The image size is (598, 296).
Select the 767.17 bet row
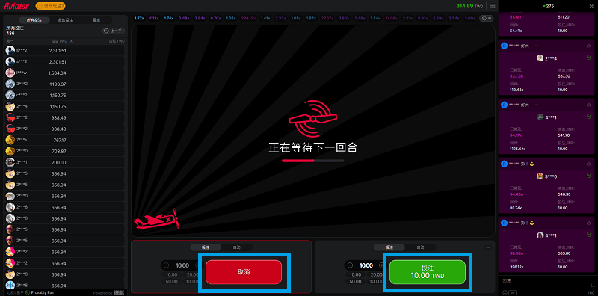(x=65, y=140)
